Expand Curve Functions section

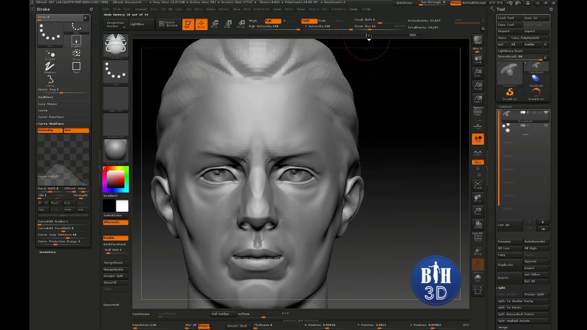pyautogui.click(x=51, y=117)
